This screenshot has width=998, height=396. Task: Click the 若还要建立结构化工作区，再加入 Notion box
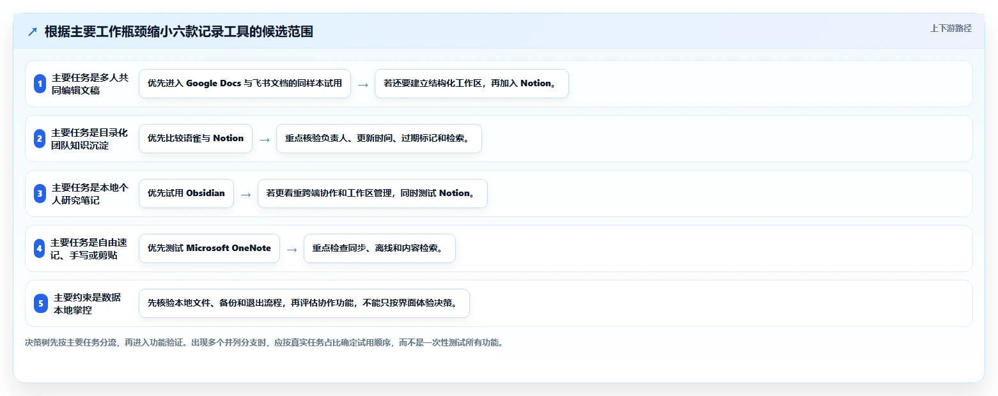[x=472, y=84]
